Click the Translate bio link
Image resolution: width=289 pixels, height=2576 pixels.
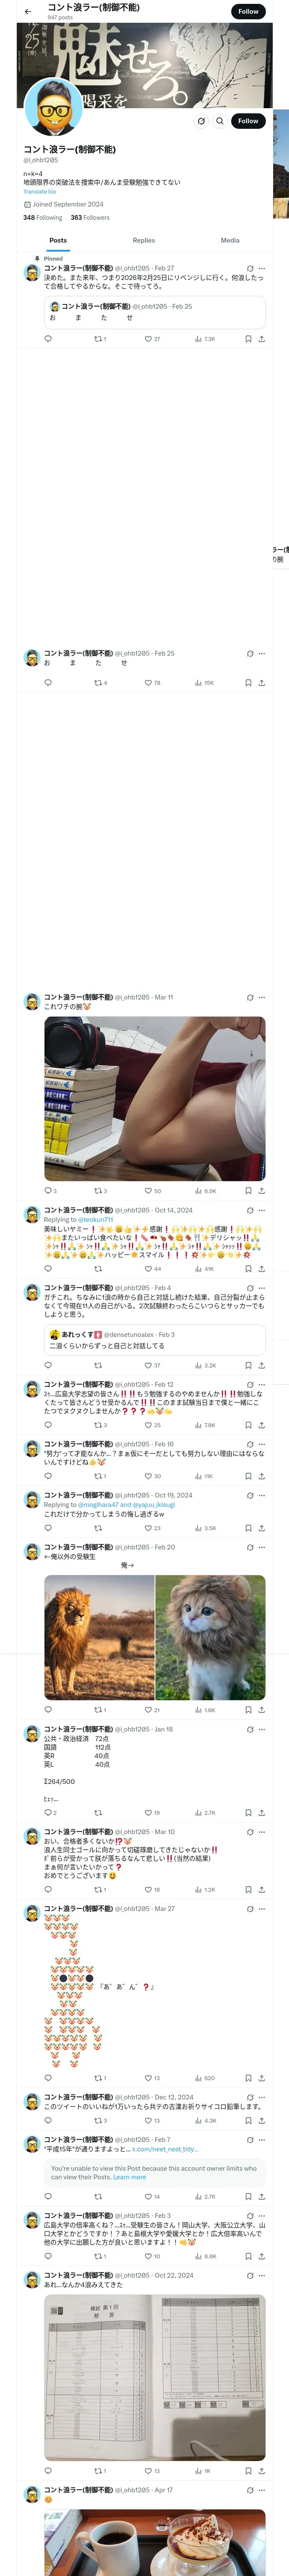[x=40, y=191]
